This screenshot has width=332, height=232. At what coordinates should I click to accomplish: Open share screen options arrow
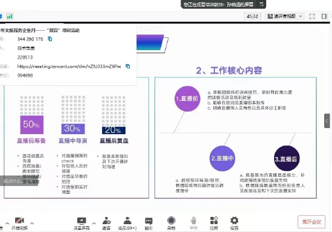click(x=94, y=223)
